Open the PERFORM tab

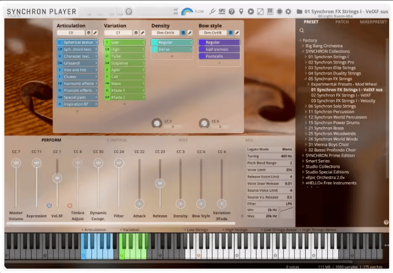pos(52,140)
